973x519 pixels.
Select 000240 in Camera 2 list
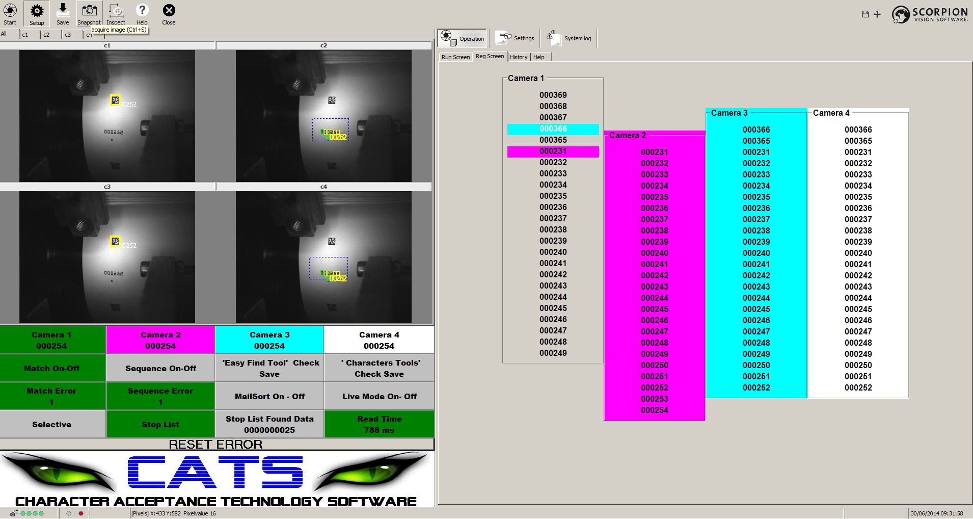click(x=655, y=253)
